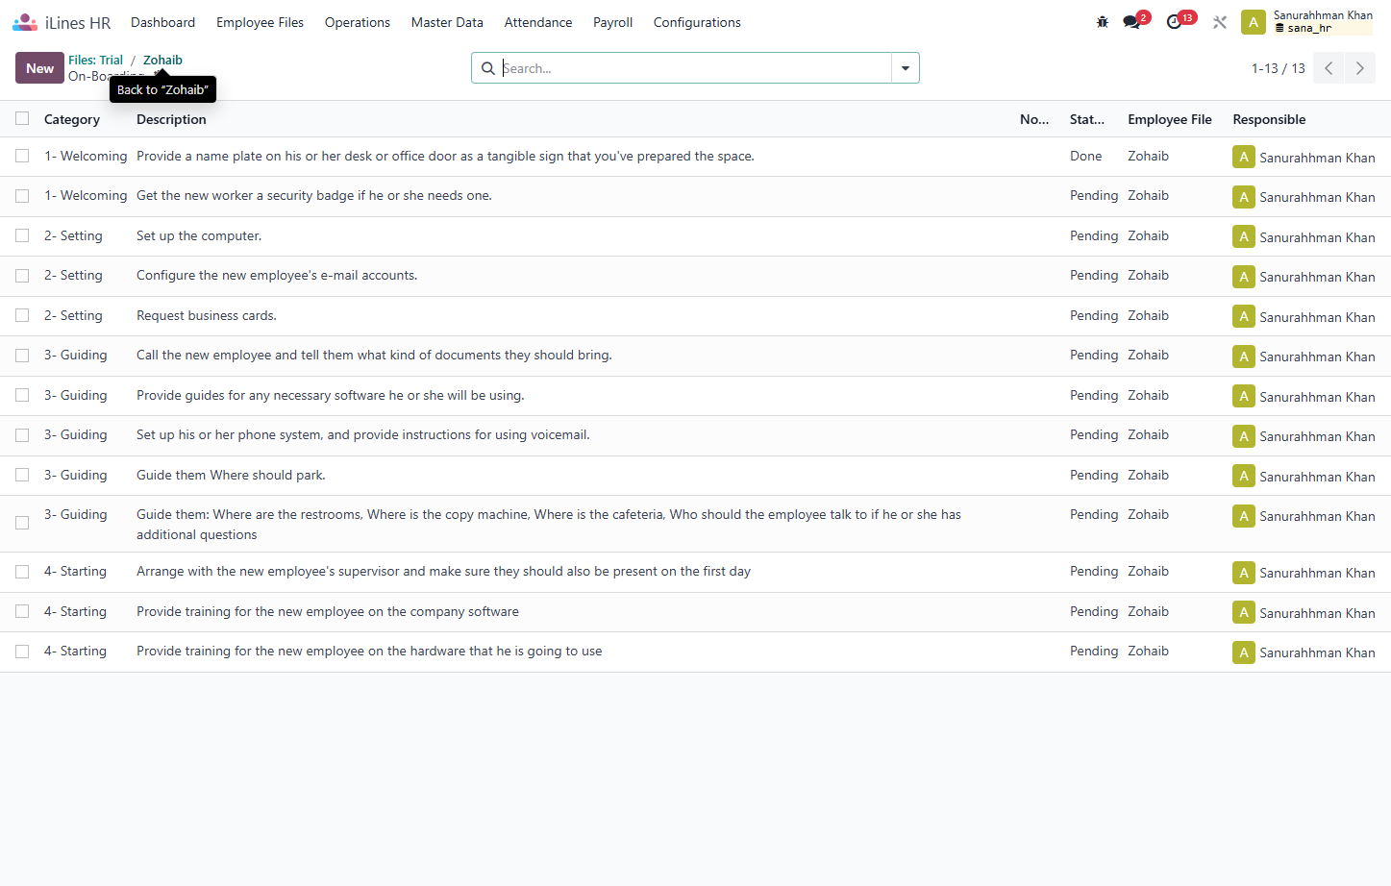Open the Master Data menu
Screen dimensions: 1391x886
[x=447, y=22]
